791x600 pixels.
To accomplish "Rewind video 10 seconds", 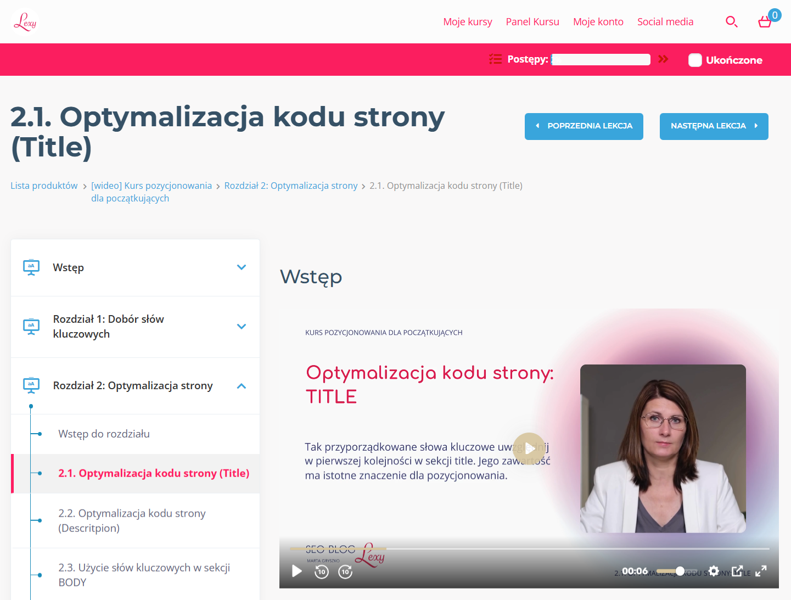I will 322,572.
